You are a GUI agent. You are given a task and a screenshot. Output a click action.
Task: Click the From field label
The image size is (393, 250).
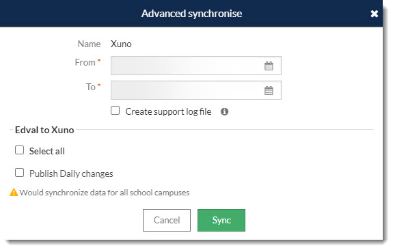point(85,62)
